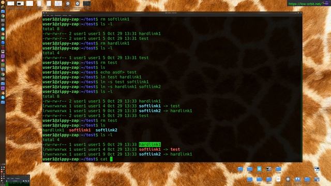
Task: Open the dark round play-disc desktop icon
Action: click(288, 179)
